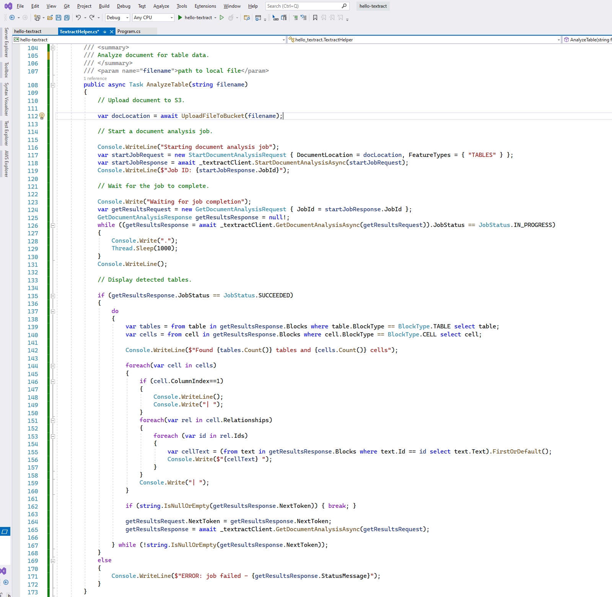Open the hello_textract.TextractHelper type dropdown
This screenshot has width=612, height=597.
(x=425, y=40)
